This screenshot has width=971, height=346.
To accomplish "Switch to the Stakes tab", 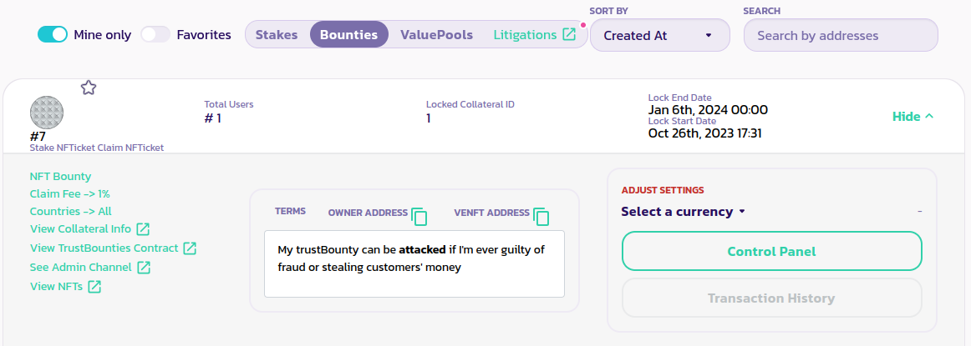I will [x=277, y=35].
